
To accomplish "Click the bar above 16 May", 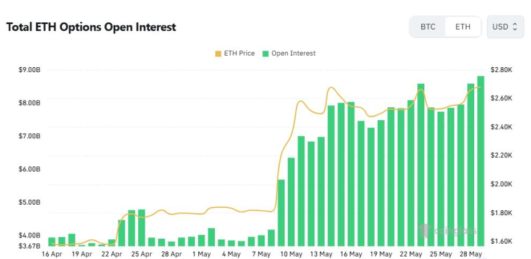I will coord(351,174).
